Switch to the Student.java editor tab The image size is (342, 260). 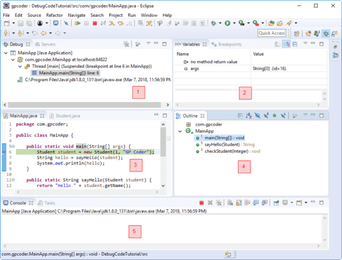point(65,116)
